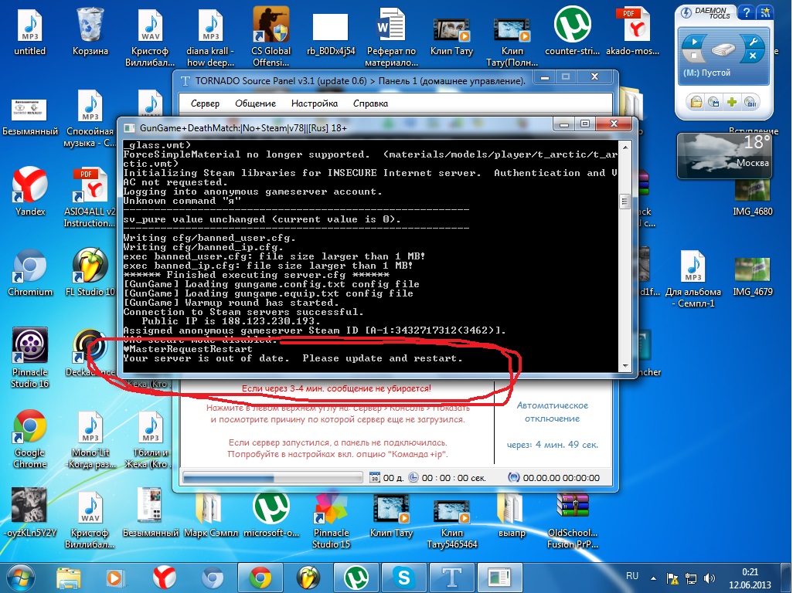Open Daemon Tools settings wrench icon
This screenshot has height=593, width=793.
[753, 42]
